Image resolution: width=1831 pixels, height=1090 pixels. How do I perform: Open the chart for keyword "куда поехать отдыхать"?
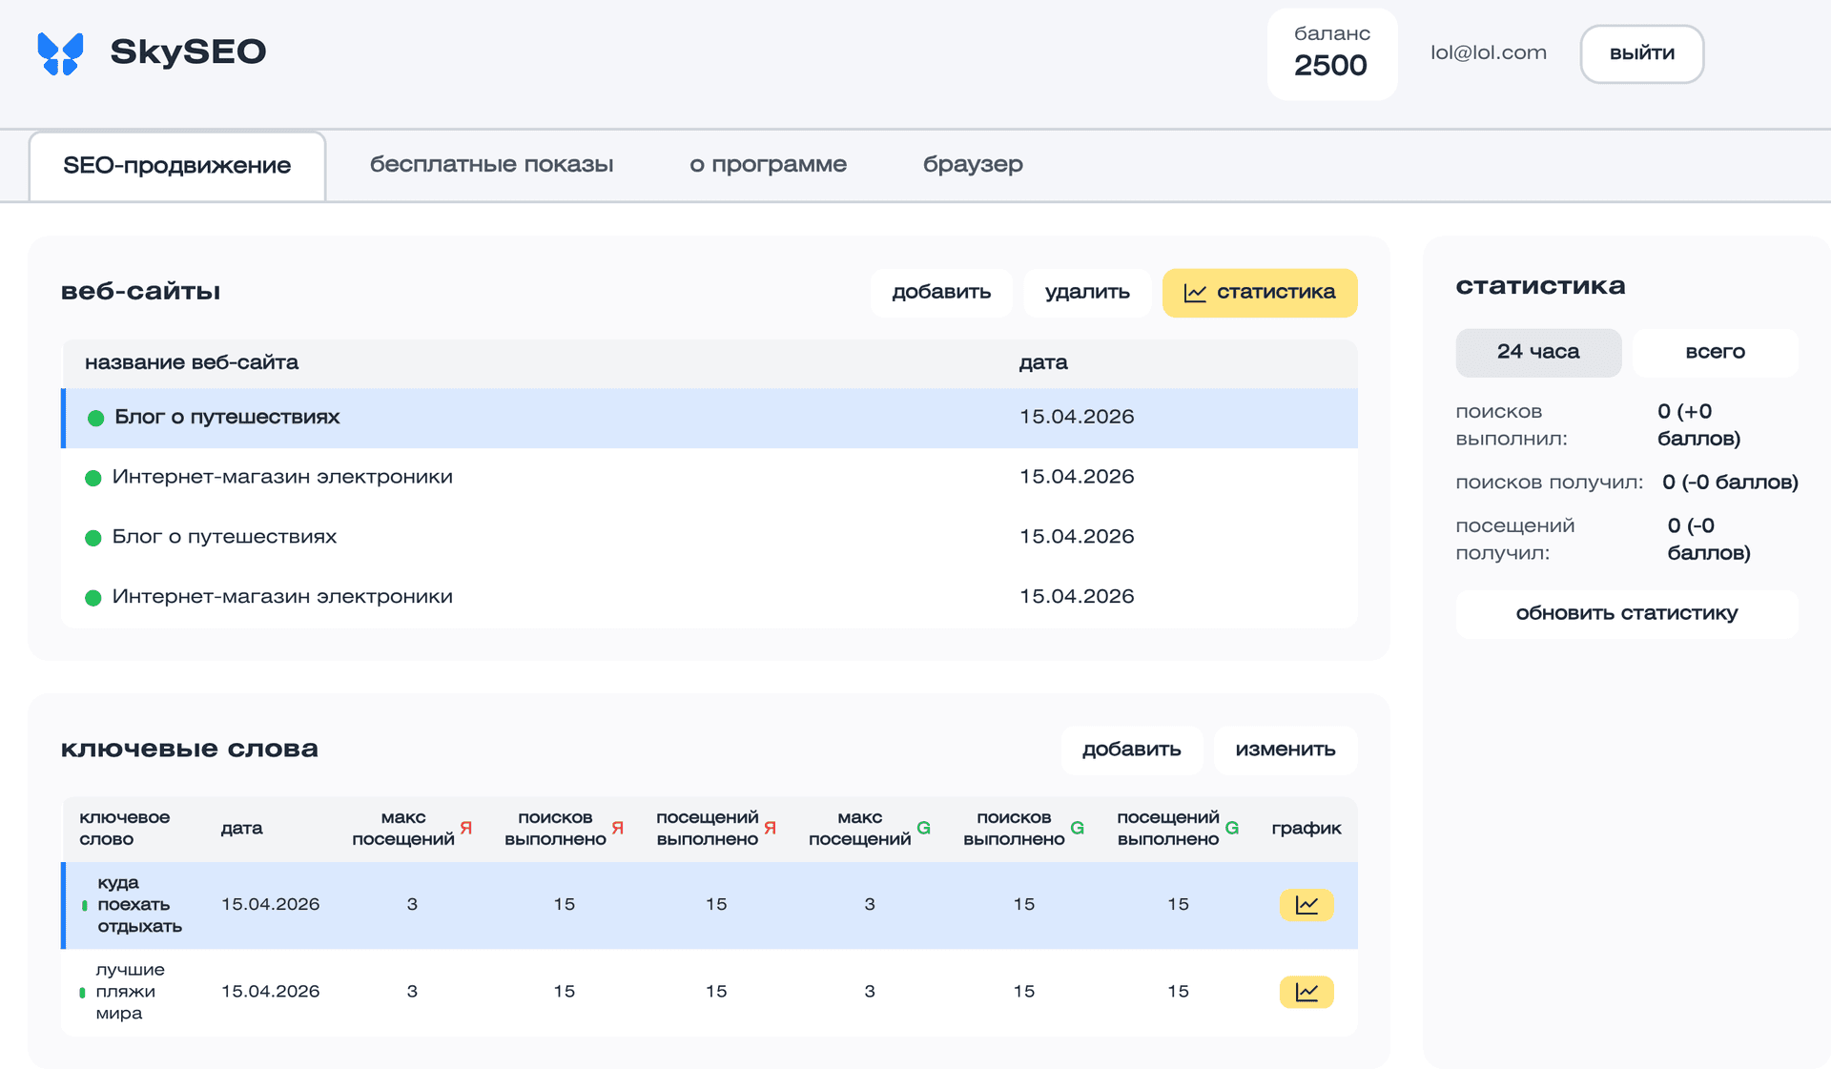(x=1306, y=904)
